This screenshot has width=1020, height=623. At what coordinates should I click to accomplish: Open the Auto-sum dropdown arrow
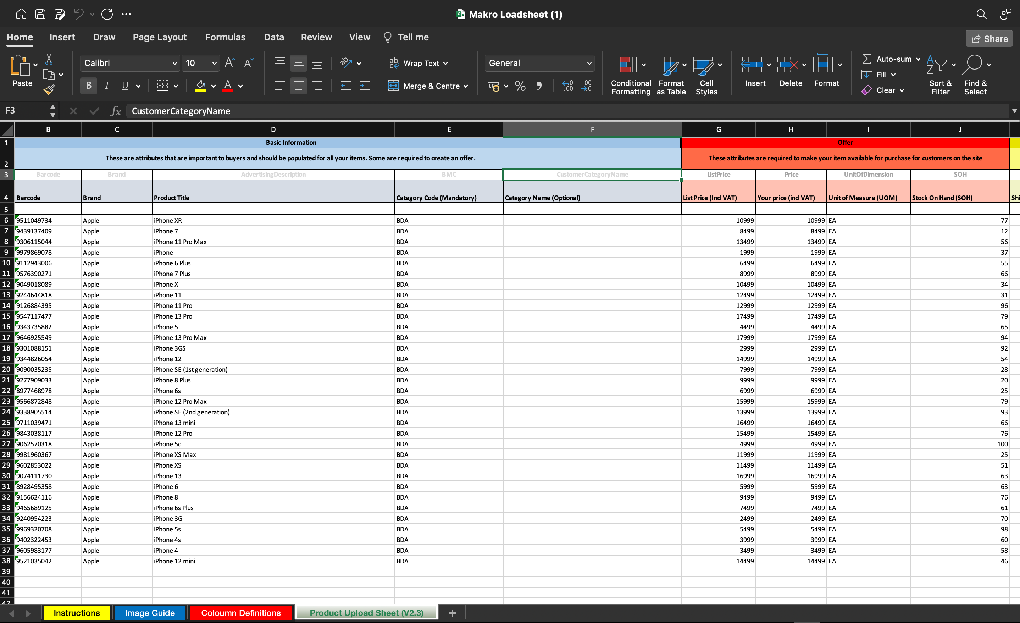click(x=918, y=59)
